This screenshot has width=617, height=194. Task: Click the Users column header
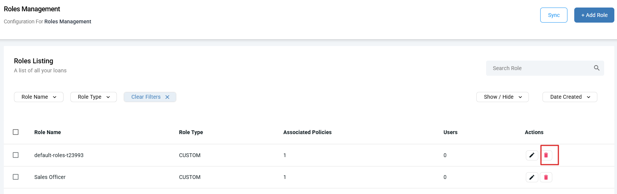coord(450,132)
